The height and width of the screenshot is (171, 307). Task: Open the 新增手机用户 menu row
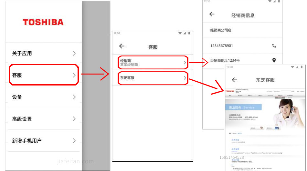[x=44, y=141]
